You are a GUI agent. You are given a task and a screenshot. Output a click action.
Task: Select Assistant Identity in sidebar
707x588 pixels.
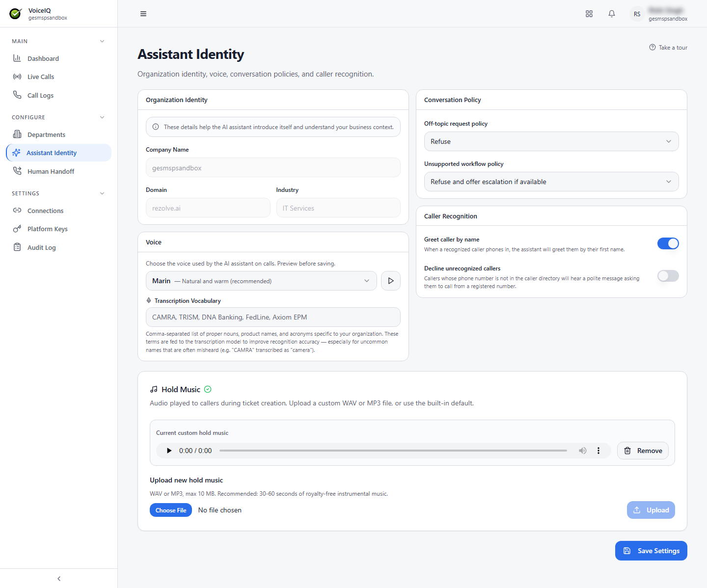[x=59, y=153]
